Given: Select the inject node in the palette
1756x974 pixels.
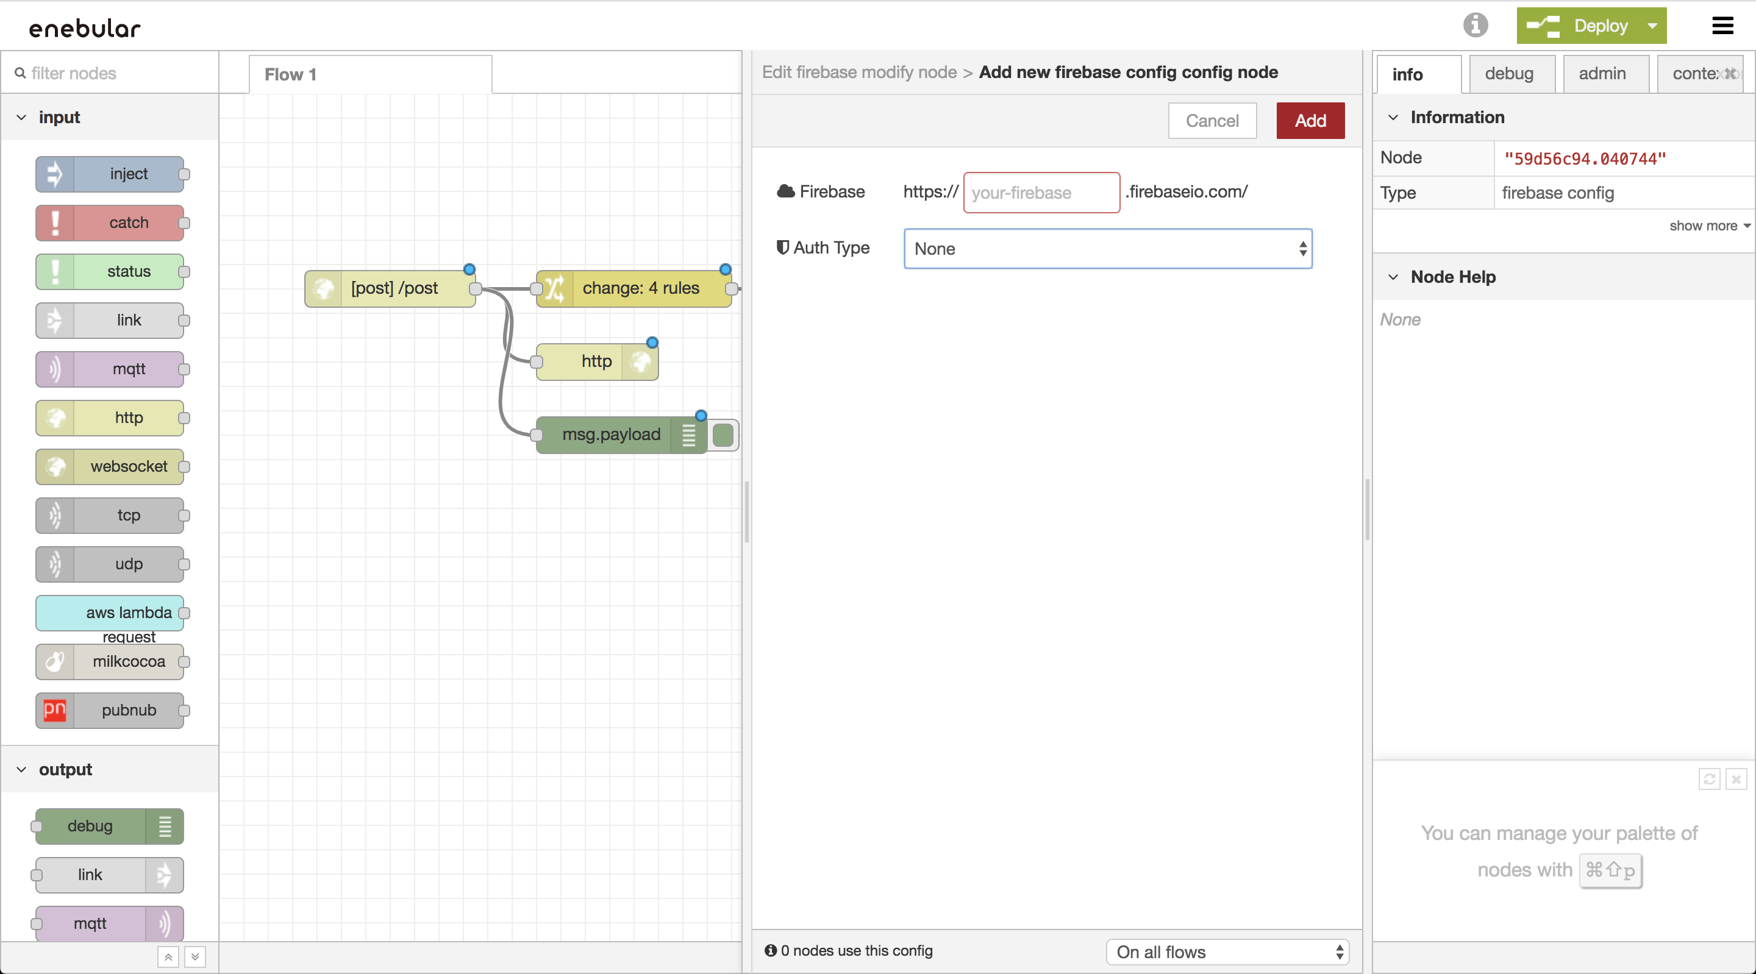Looking at the screenshot, I should point(110,174).
